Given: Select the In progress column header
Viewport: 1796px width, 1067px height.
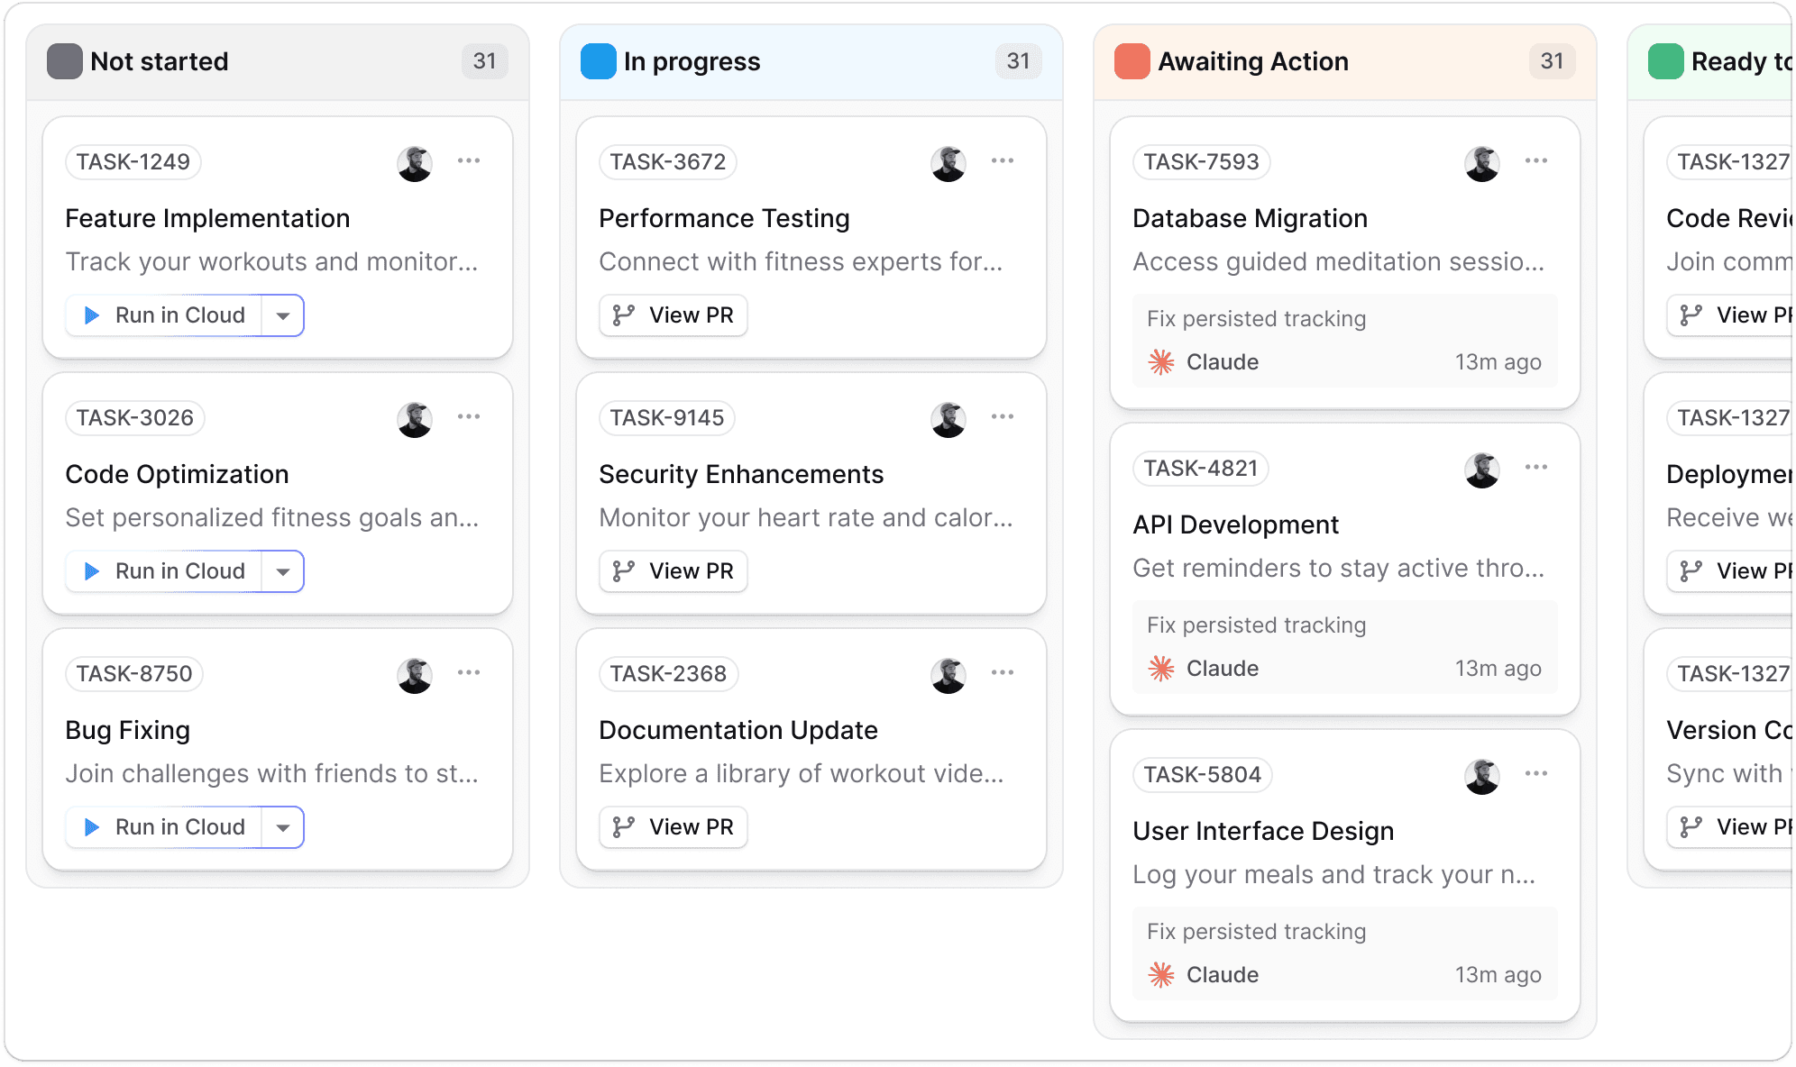Looking at the screenshot, I should (x=692, y=61).
